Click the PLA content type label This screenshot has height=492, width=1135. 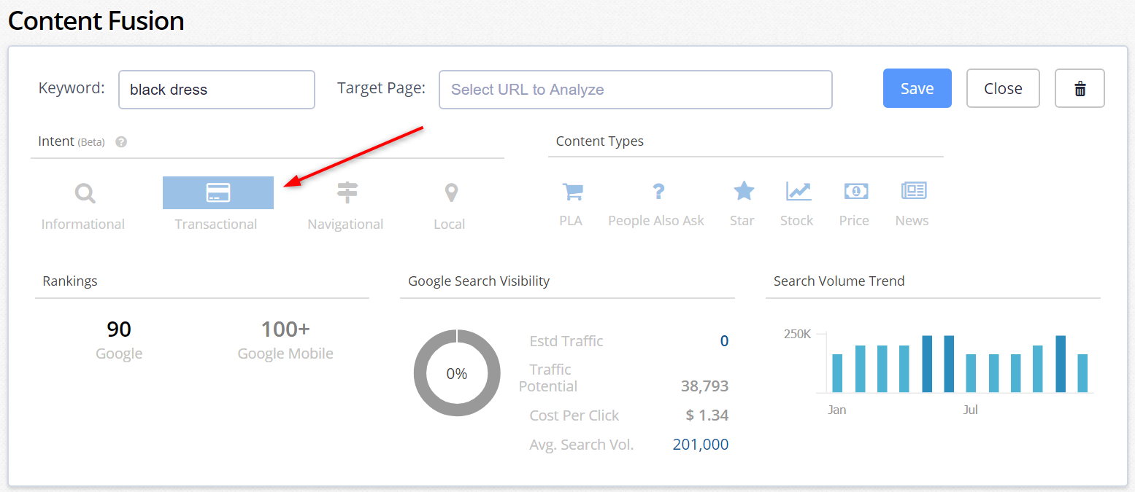point(571,221)
